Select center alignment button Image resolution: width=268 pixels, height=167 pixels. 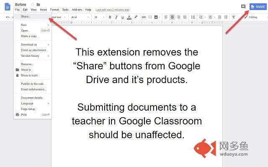point(172,17)
